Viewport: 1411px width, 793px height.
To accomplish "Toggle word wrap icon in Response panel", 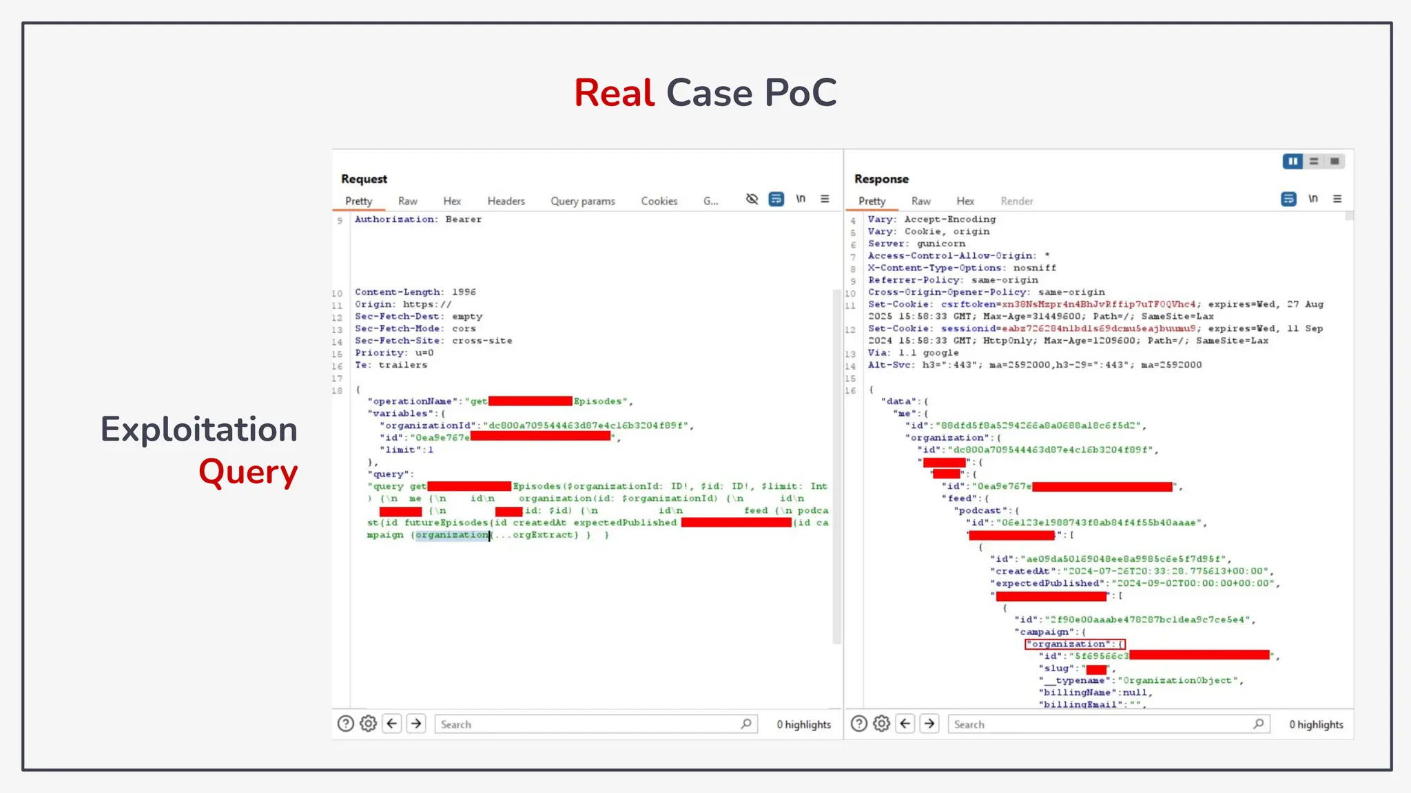I will pyautogui.click(x=1288, y=199).
